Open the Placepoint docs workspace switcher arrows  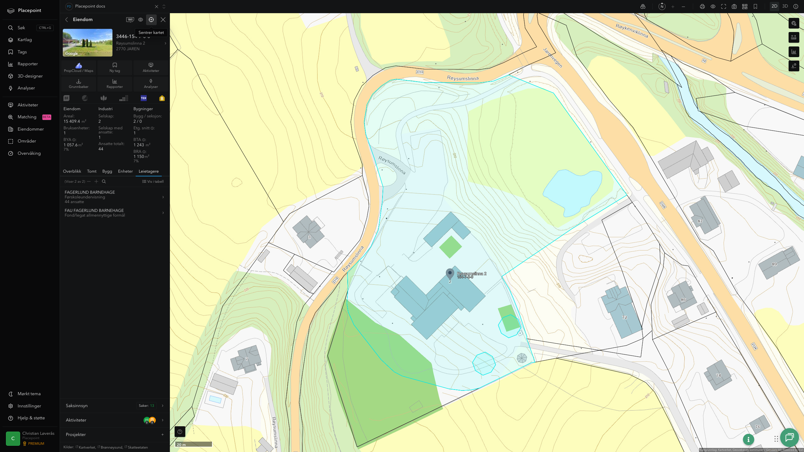pos(164,7)
